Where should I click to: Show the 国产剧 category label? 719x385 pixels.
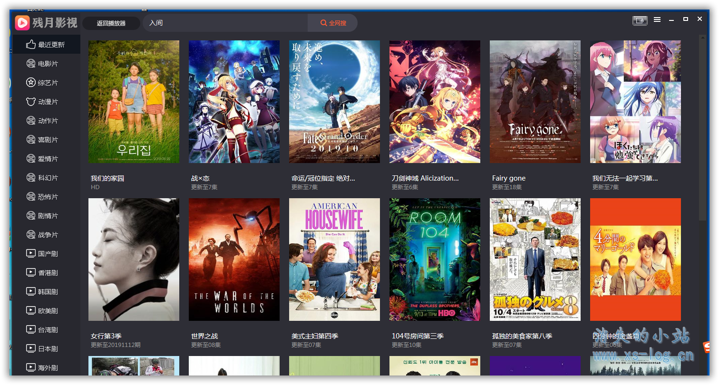click(48, 254)
